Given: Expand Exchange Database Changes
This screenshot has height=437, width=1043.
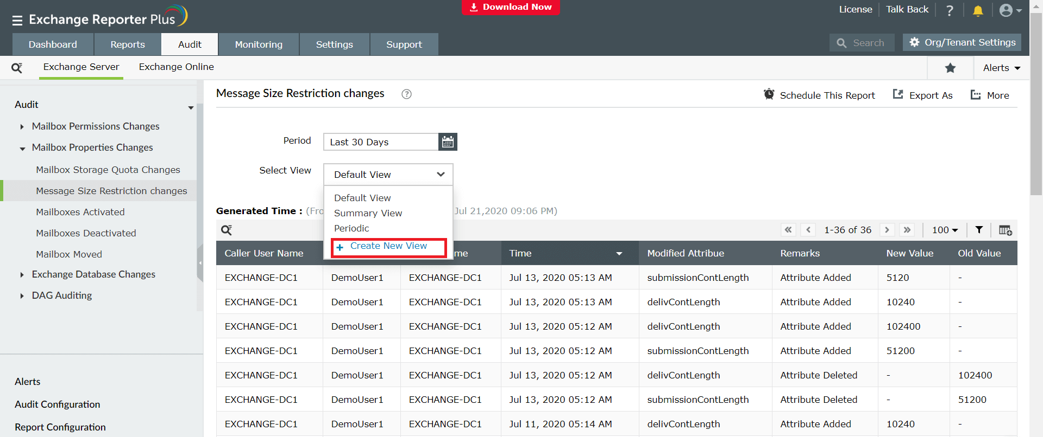Looking at the screenshot, I should pyautogui.click(x=22, y=275).
